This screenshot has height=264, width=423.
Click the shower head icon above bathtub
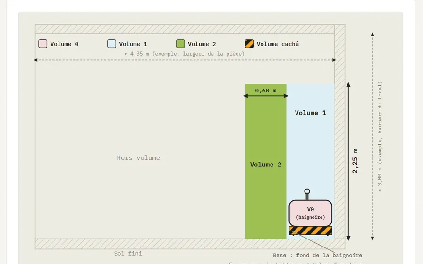click(307, 194)
